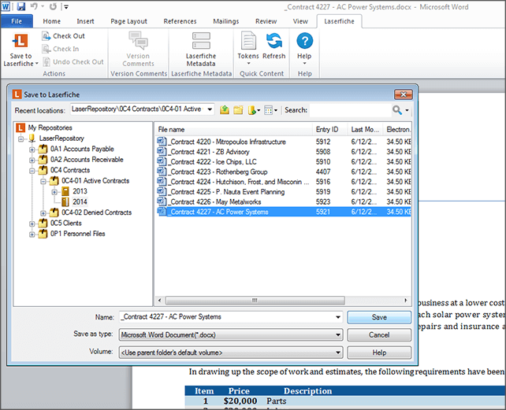Image resolution: width=506 pixels, height=410 pixels.
Task: Click the Undo icon in quick access toolbar
Action: click(x=34, y=6)
